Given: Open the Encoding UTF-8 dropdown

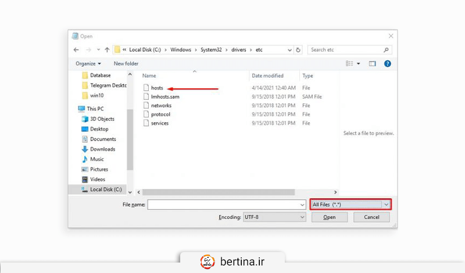Looking at the screenshot, I should [274, 217].
